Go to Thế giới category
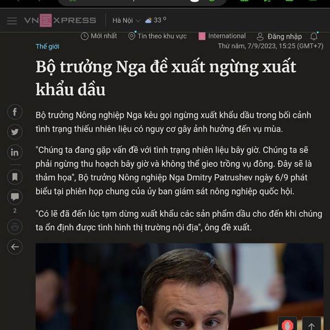Viewport: 330px width, 330px height. click(47, 47)
